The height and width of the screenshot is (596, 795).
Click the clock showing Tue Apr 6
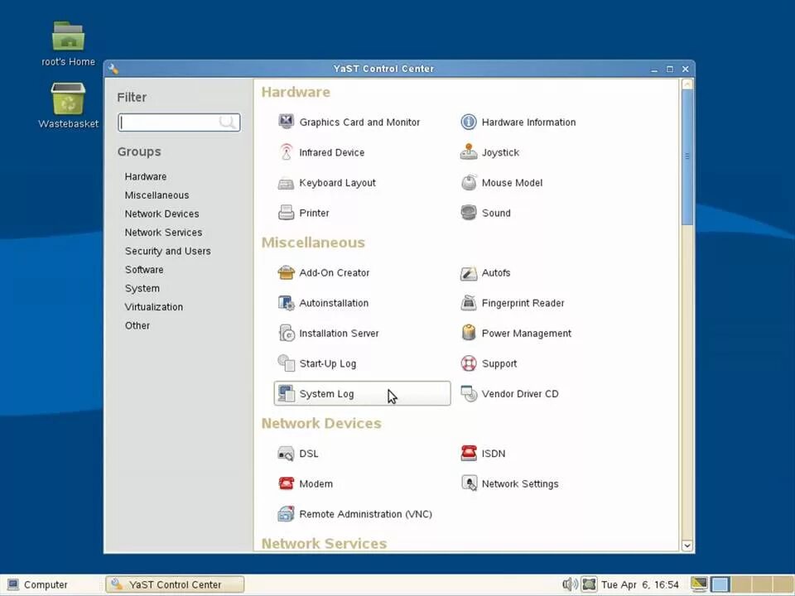[x=640, y=584]
